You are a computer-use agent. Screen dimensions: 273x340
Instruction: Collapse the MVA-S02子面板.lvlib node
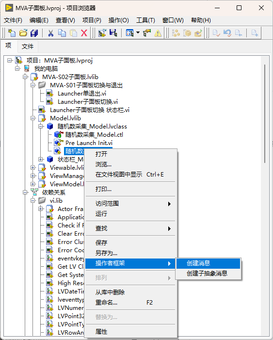click(x=25, y=77)
